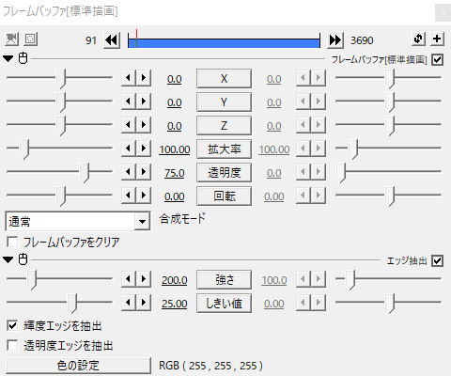Add a filter effect with plus icon
Image resolution: width=451 pixels, height=376 pixels.
pos(437,39)
